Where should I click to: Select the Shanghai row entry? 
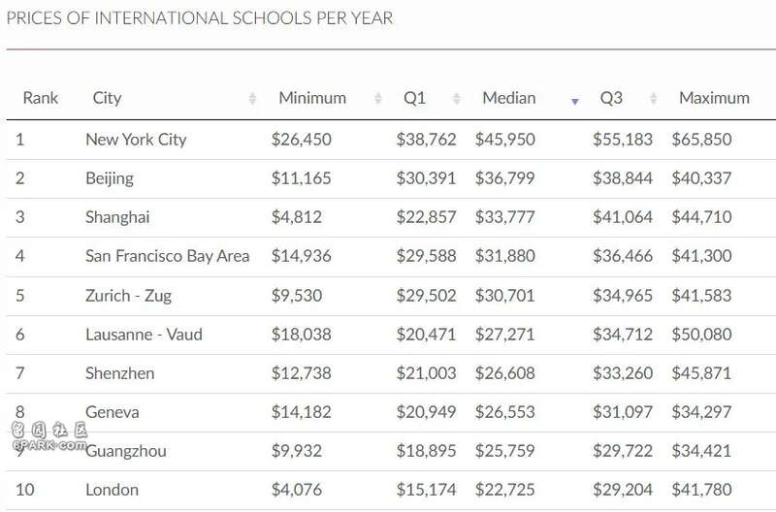[x=391, y=217]
